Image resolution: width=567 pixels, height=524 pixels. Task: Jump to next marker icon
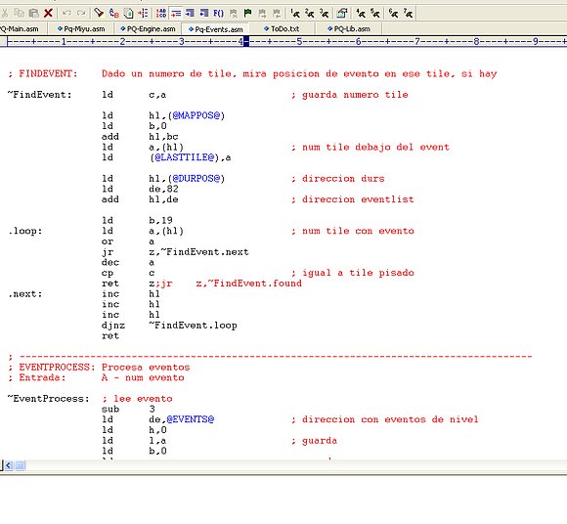pyautogui.click(x=263, y=14)
